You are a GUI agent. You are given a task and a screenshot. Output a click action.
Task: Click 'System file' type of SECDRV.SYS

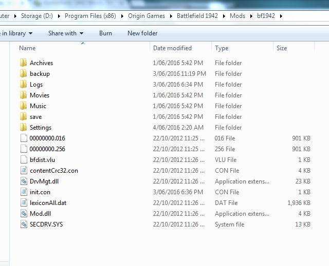(230, 224)
